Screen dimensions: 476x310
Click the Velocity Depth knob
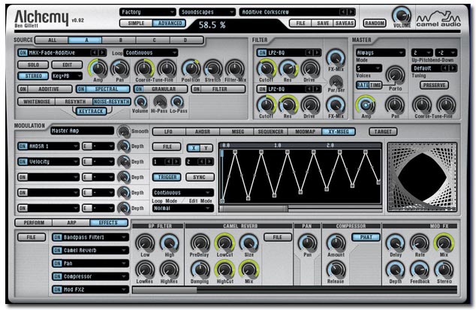[x=124, y=162]
